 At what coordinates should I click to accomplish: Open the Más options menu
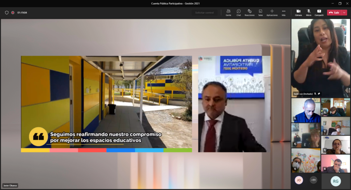point(283,12)
